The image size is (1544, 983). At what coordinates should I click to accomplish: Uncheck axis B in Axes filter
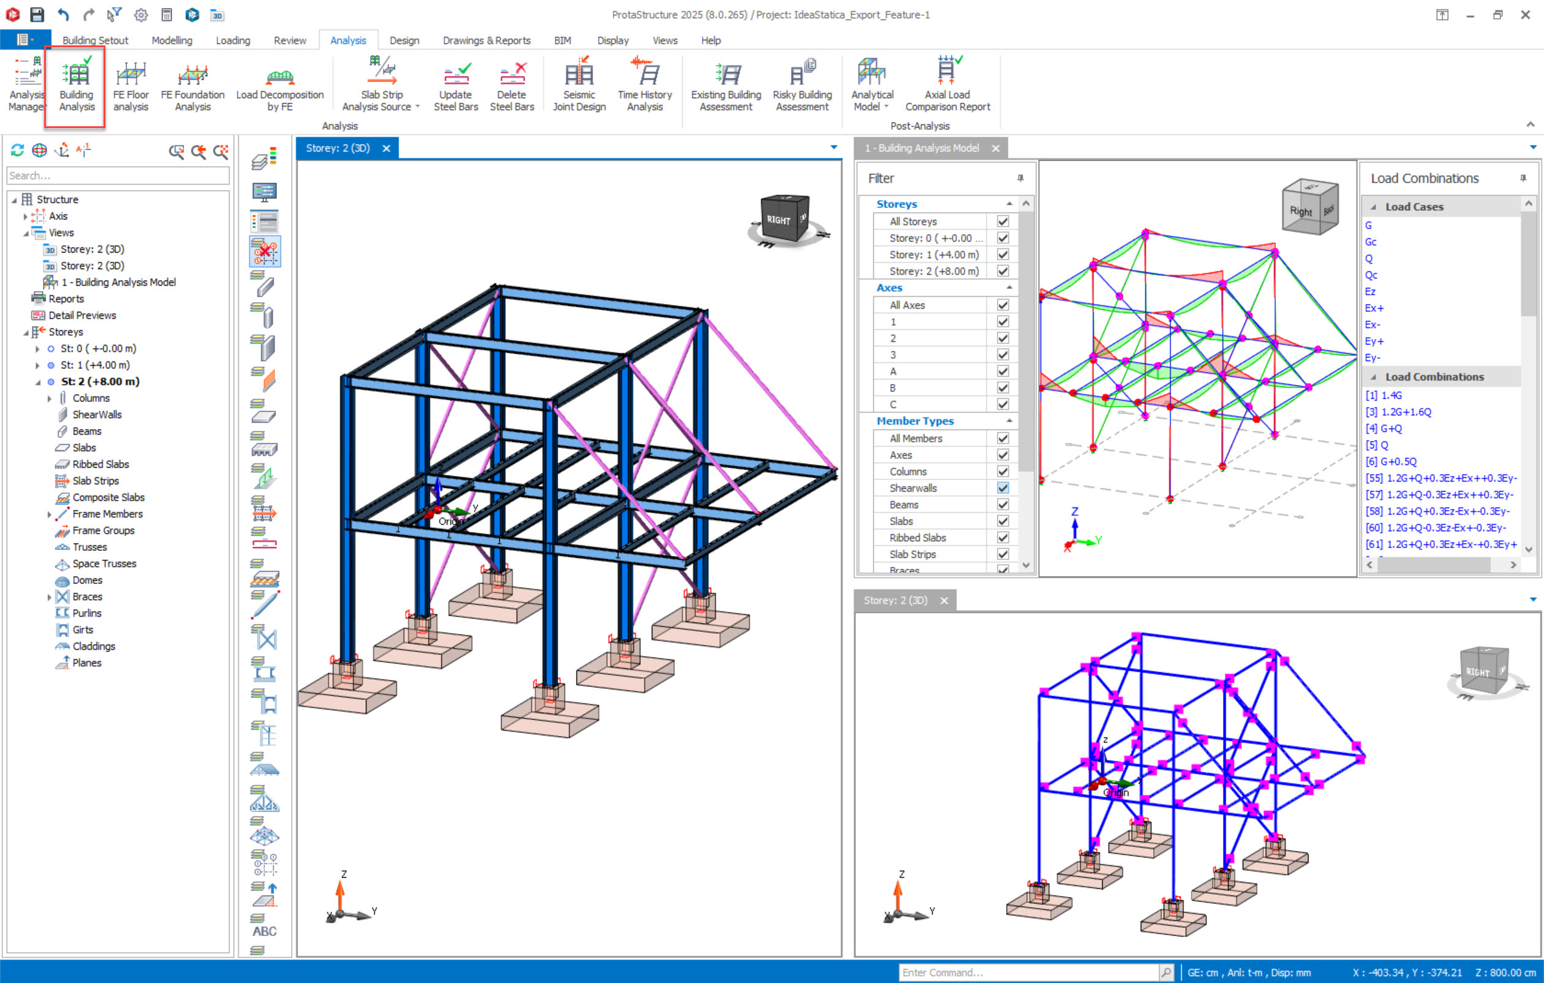[1002, 388]
